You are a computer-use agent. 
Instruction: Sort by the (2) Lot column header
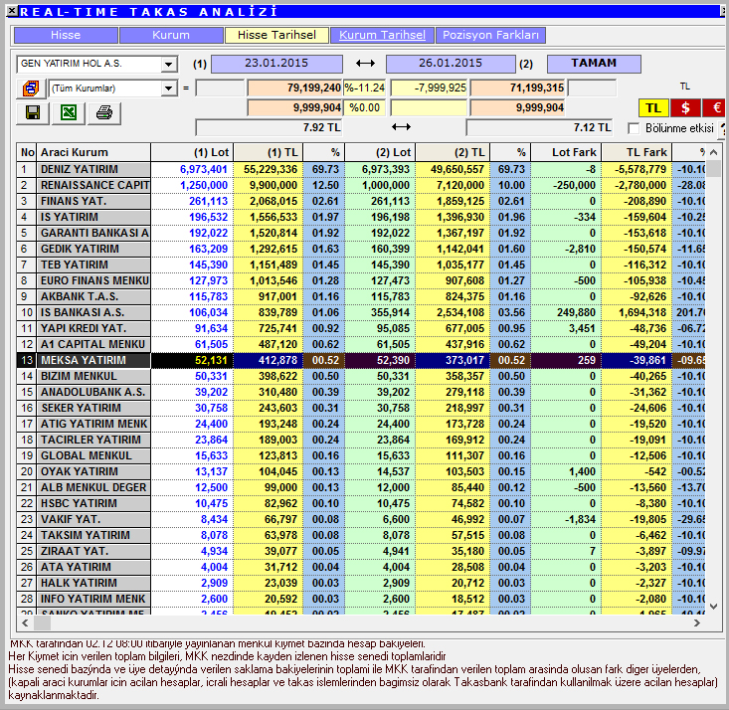380,152
